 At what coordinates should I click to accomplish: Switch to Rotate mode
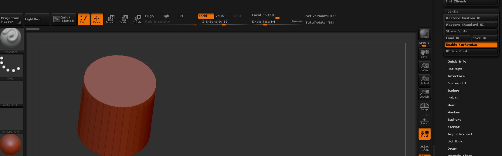point(137,19)
